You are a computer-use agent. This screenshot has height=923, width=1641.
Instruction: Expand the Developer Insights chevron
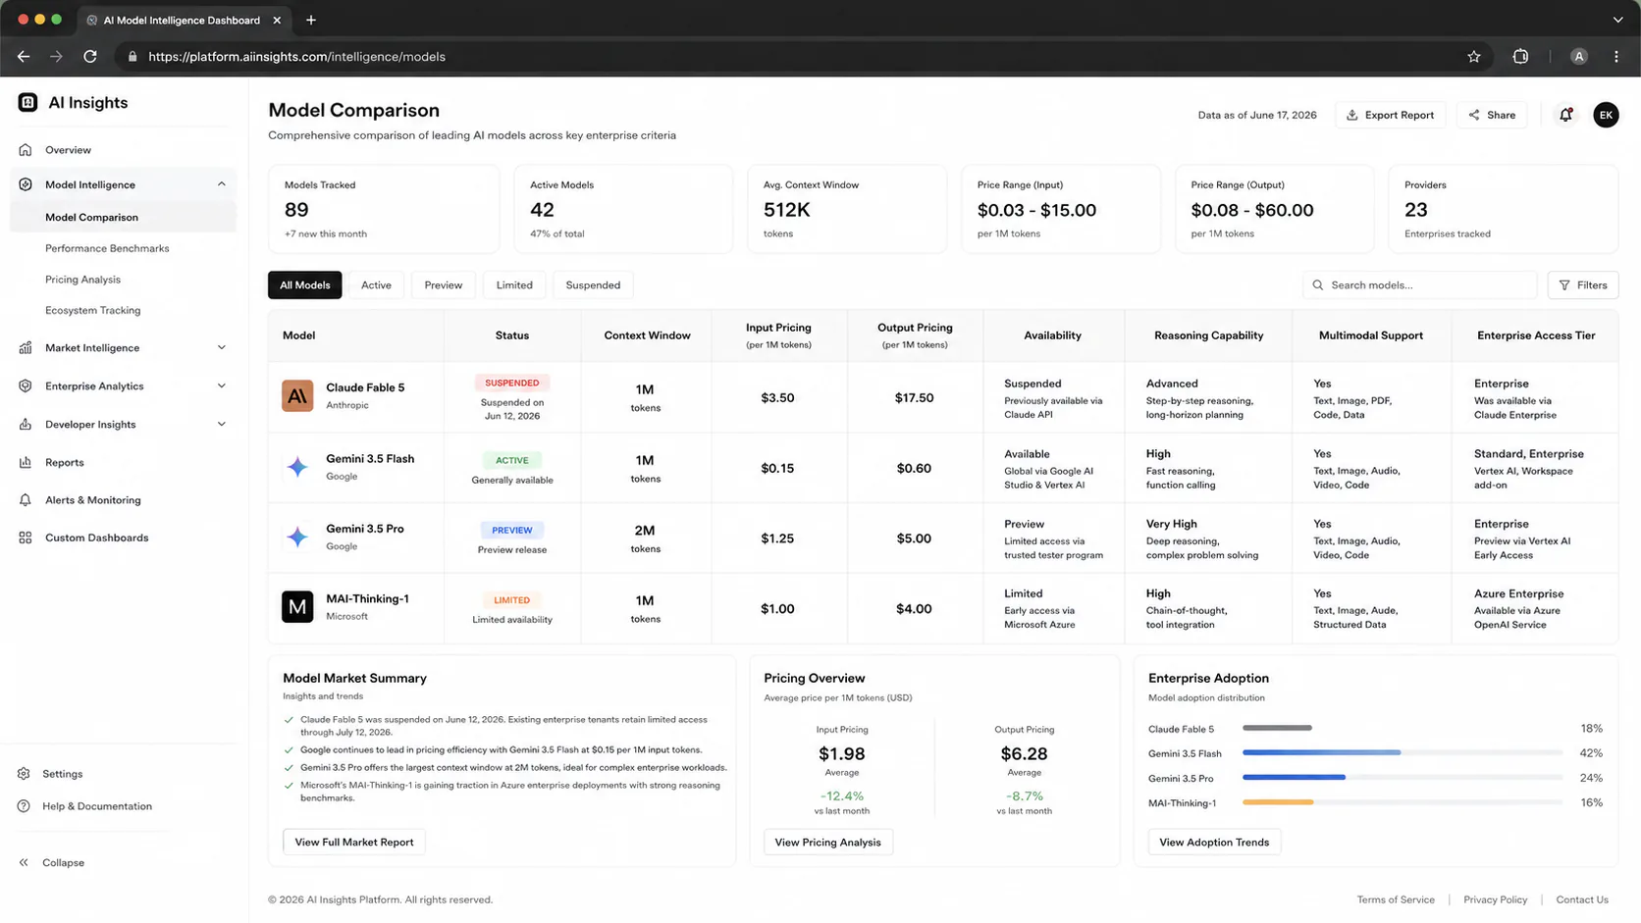(x=222, y=425)
